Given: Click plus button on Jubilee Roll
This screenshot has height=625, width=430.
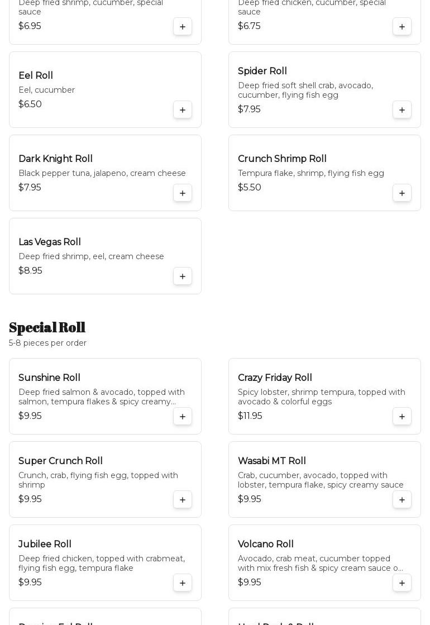Looking at the screenshot, I should click(x=183, y=583).
